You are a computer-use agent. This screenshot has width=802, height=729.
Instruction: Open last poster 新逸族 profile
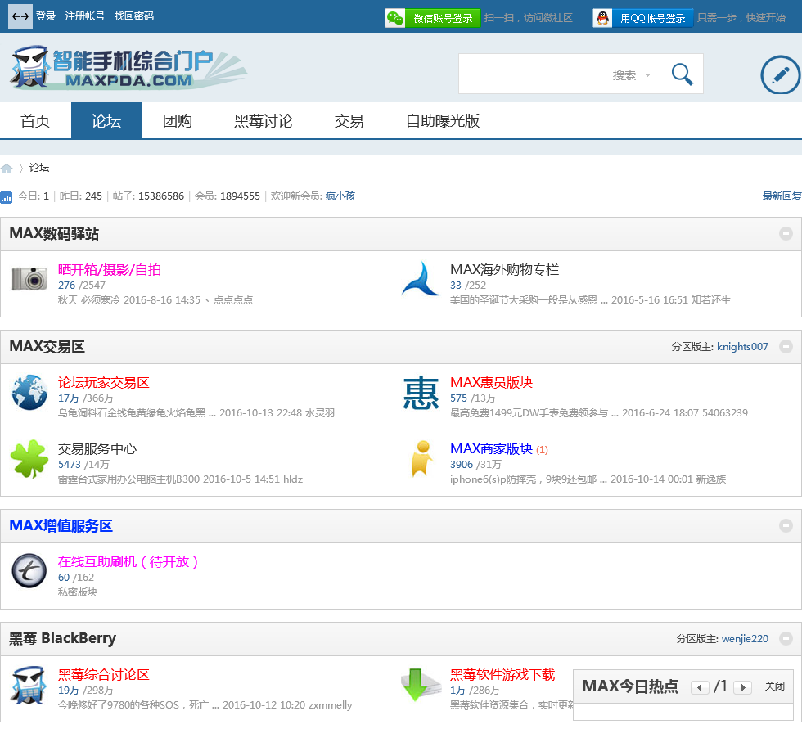click(x=711, y=479)
